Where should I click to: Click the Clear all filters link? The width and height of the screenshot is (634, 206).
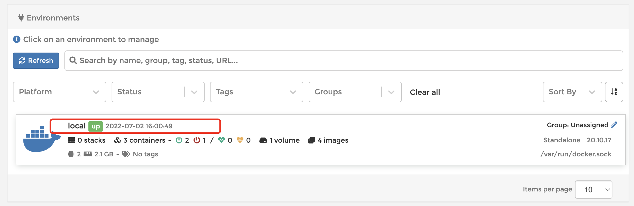pos(425,92)
